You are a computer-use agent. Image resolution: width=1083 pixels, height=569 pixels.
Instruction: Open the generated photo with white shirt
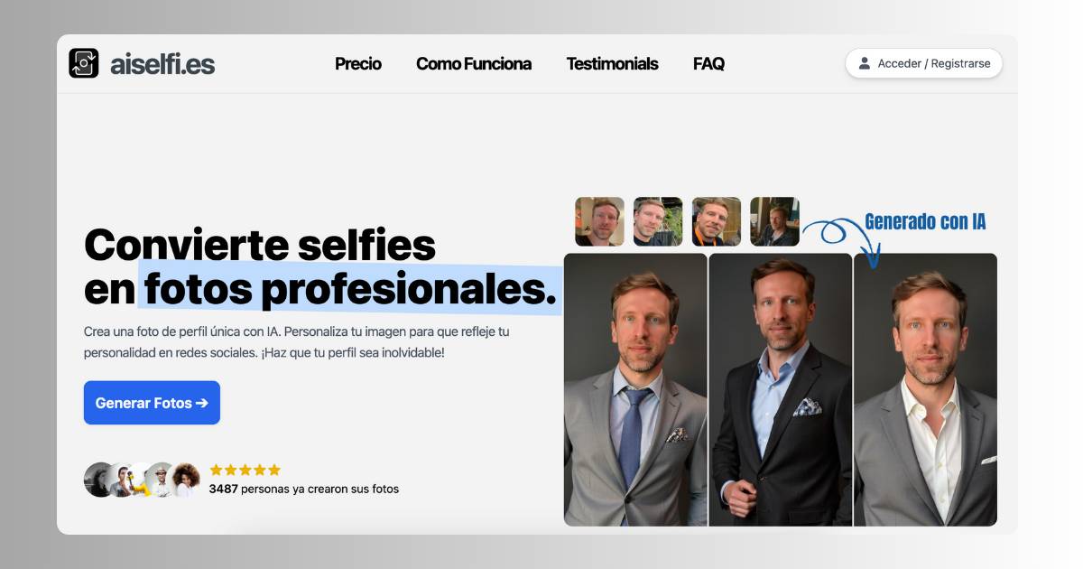point(925,389)
